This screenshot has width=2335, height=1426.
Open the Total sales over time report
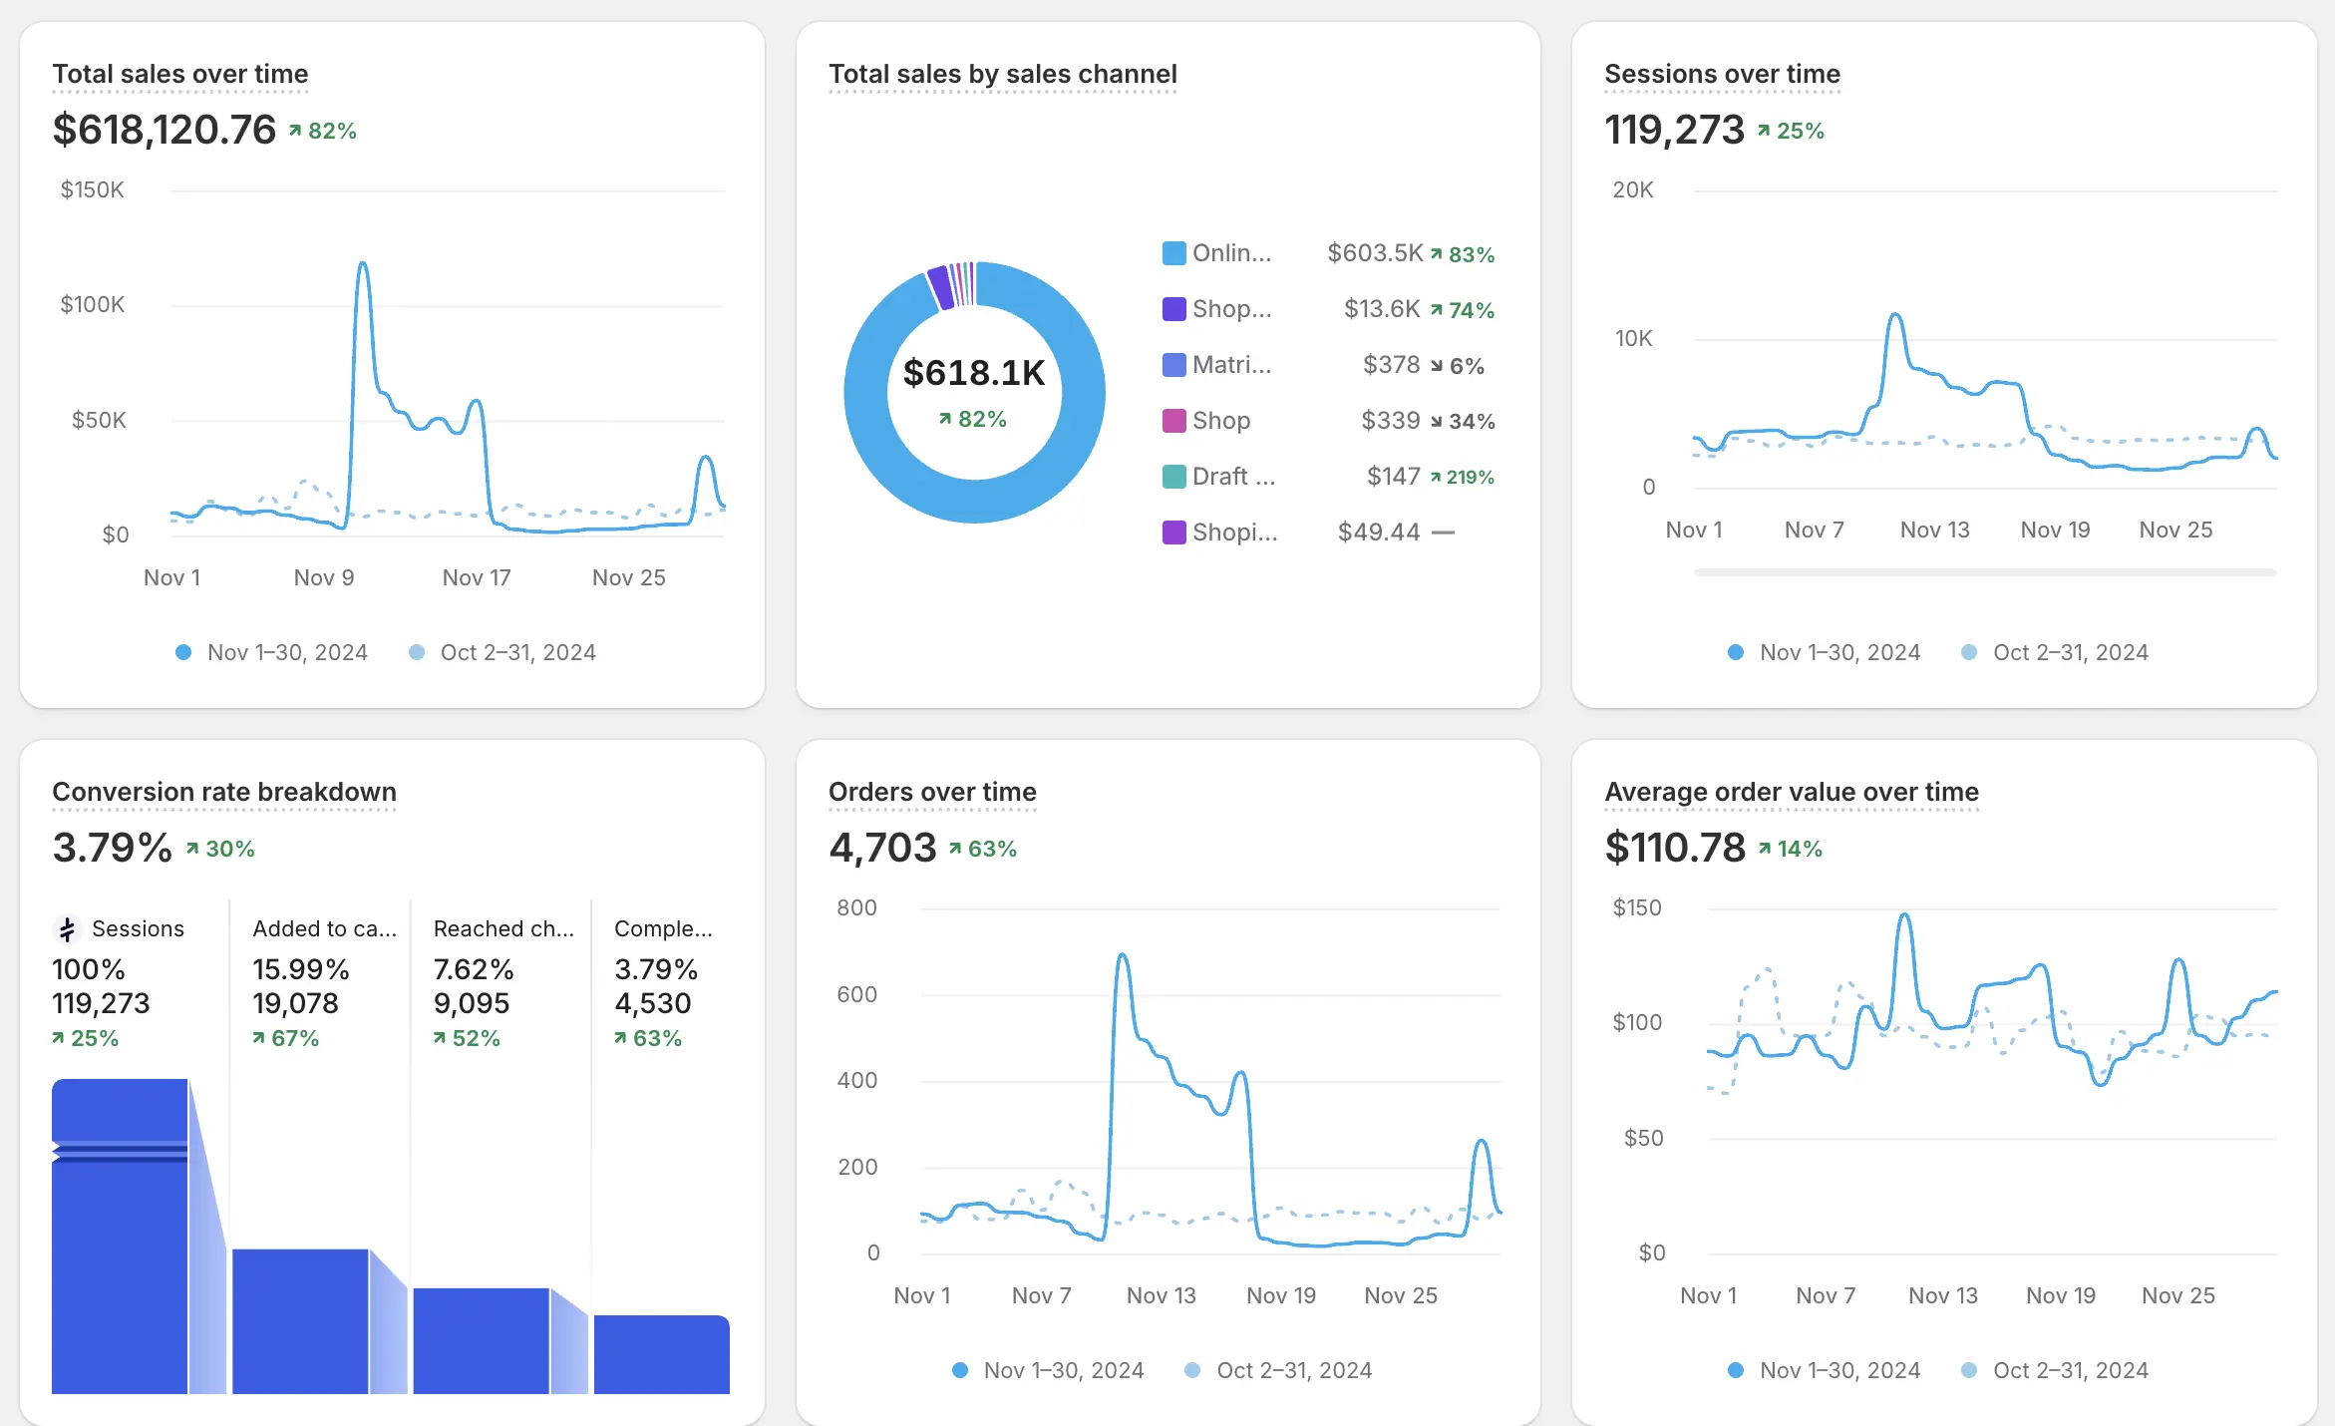pyautogui.click(x=179, y=74)
